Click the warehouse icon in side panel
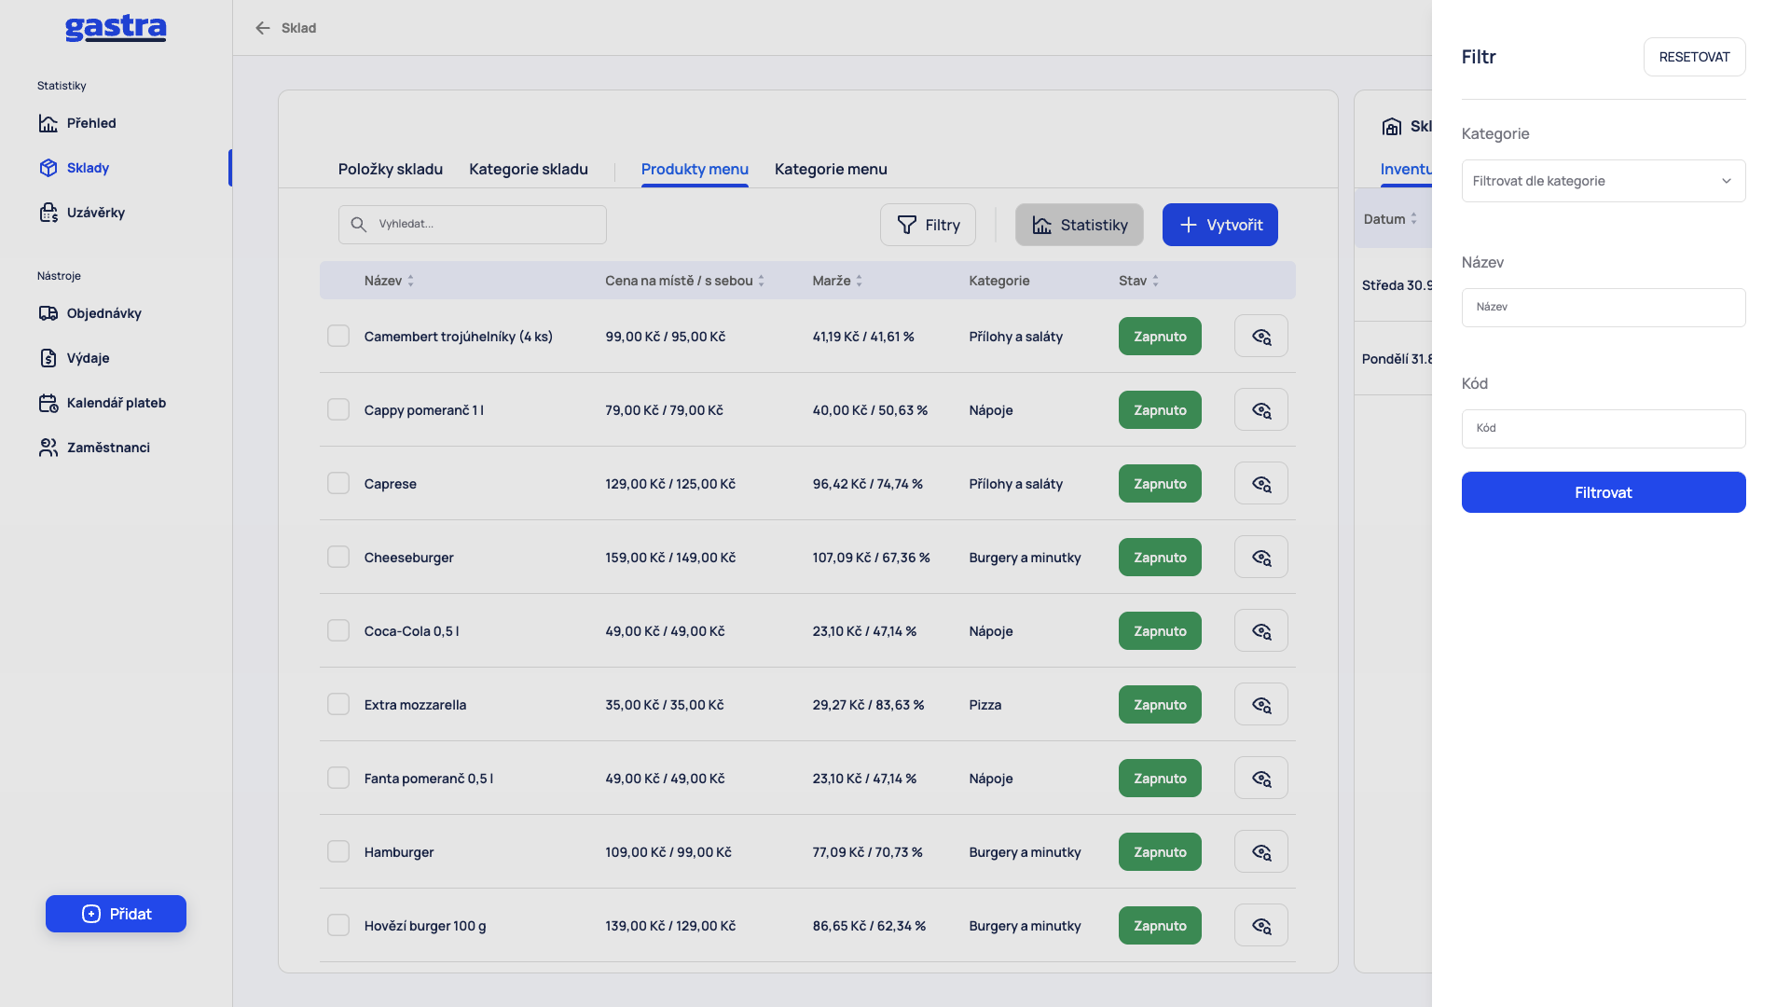Viewport: 1790px width, 1007px height. click(1392, 127)
